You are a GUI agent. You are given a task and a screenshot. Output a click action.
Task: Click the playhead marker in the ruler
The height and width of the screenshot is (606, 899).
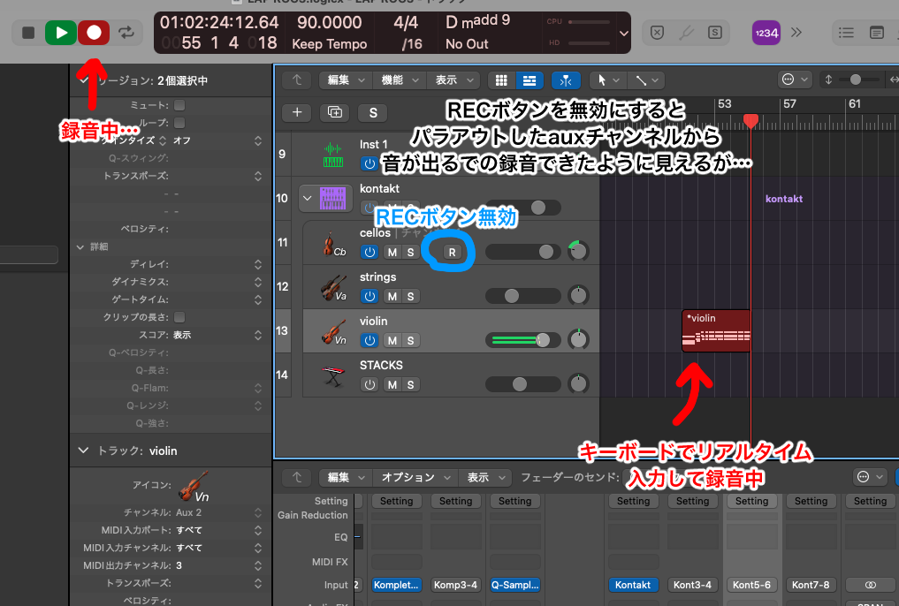[750, 121]
